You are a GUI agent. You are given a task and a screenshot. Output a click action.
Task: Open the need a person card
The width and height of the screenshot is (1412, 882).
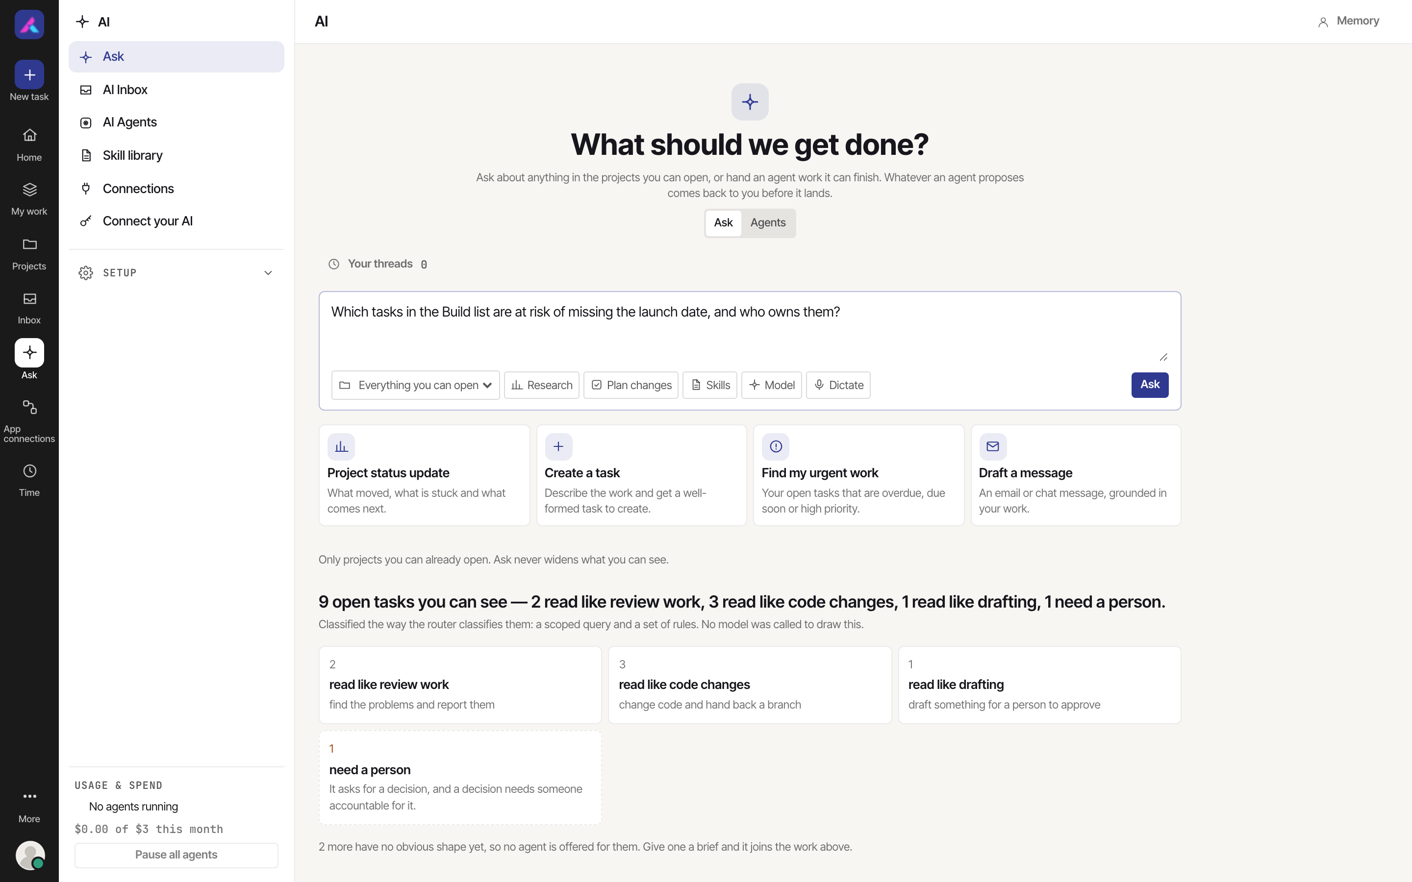click(460, 778)
